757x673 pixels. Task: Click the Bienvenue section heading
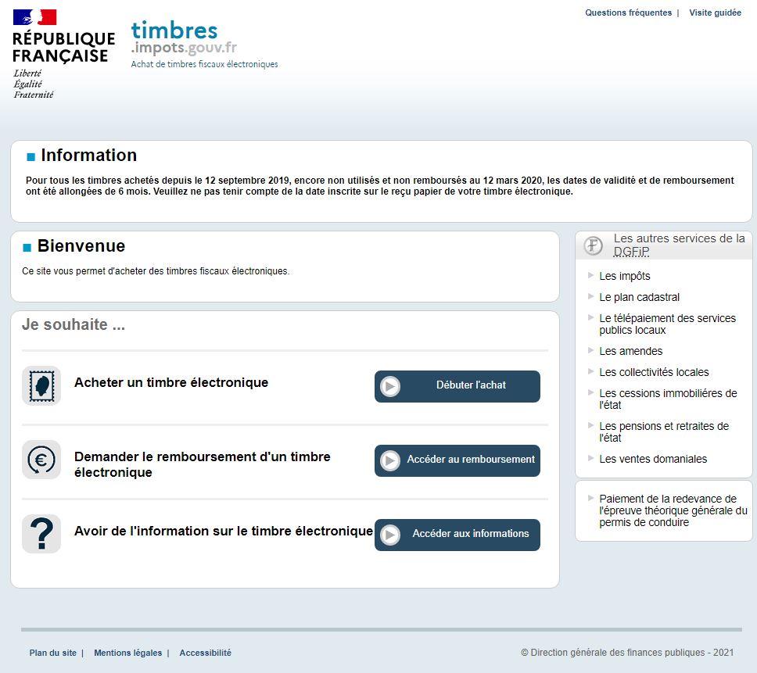(x=81, y=246)
